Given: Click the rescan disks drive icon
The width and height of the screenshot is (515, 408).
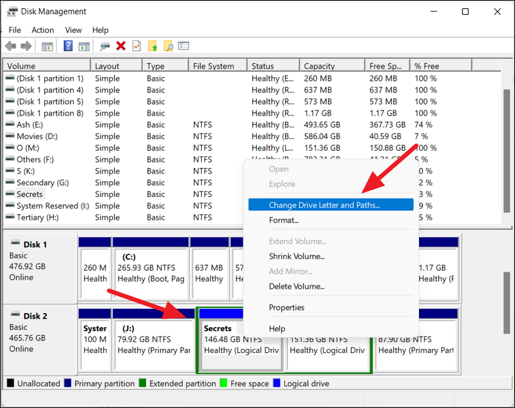Looking at the screenshot, I should (x=105, y=46).
